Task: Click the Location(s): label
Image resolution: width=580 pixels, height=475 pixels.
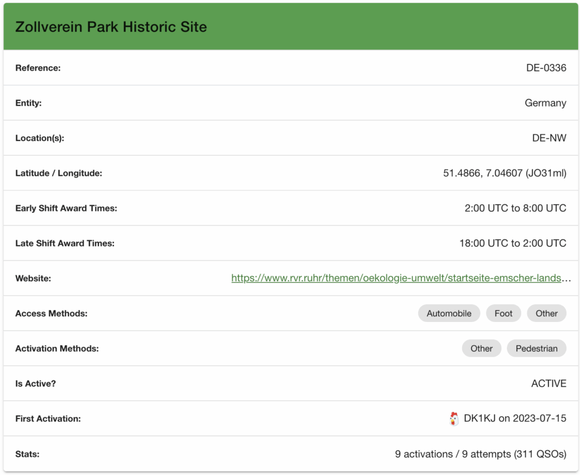Action: click(40, 138)
